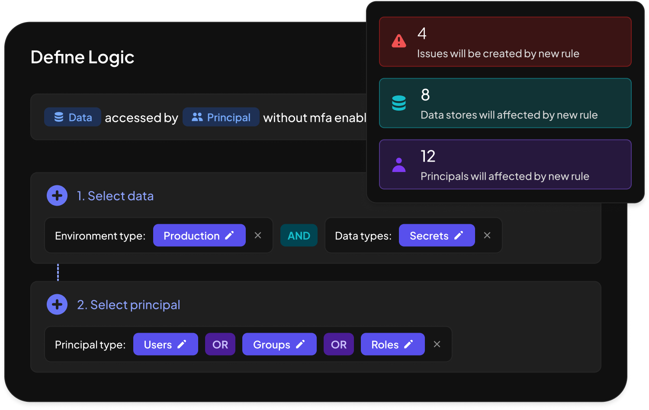Click pencil edit icon on Users chip
Screen dimensions: 649x410
click(x=182, y=344)
